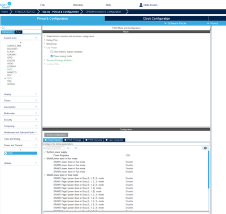Click the previous search result icon

68,148
